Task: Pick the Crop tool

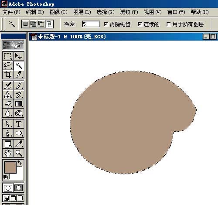Action: (8, 75)
